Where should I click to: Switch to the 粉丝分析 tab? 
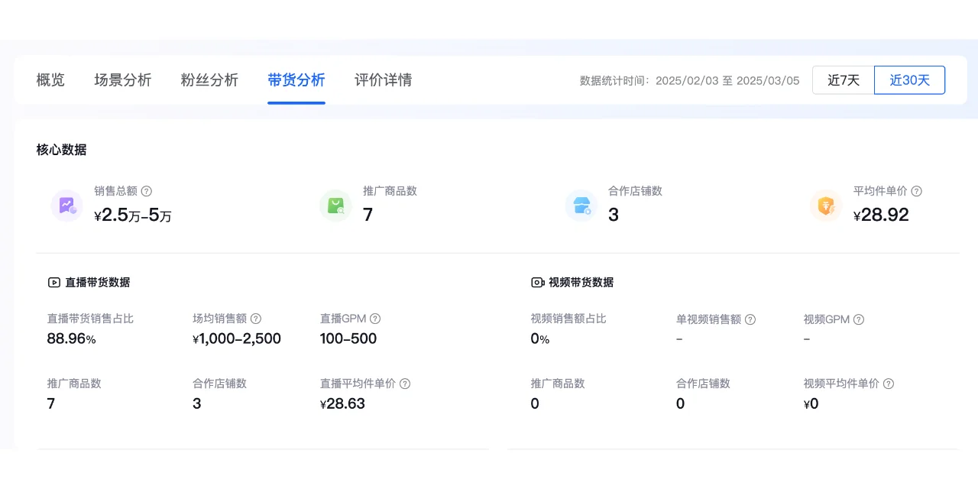(x=209, y=80)
